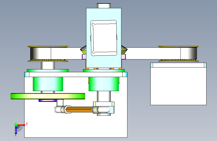Select the vertical elbow pipe under flywheel

pos(60,103)
